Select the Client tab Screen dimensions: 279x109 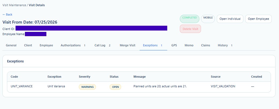(28, 45)
